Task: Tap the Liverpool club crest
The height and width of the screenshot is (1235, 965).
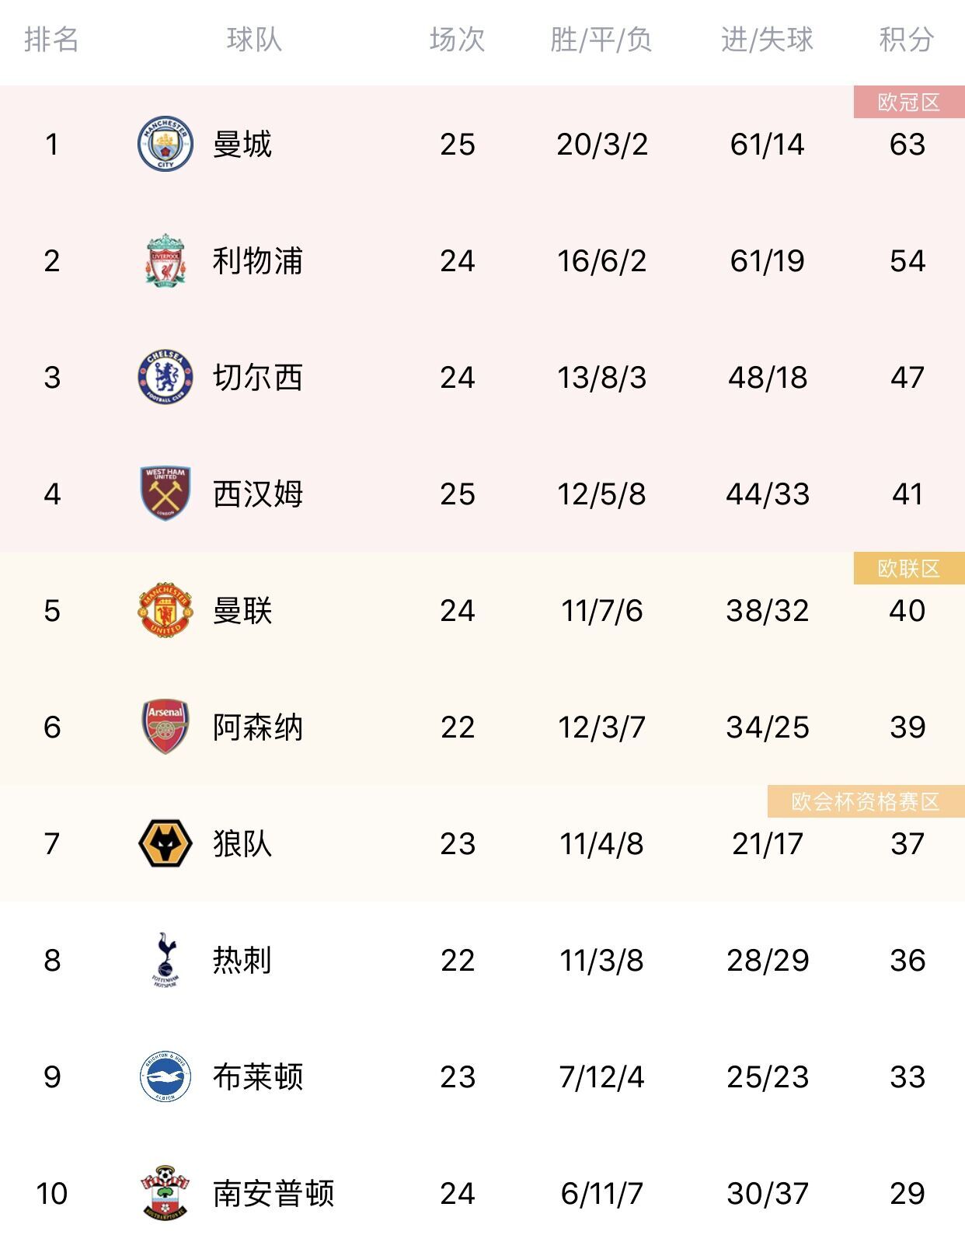Action: [165, 260]
